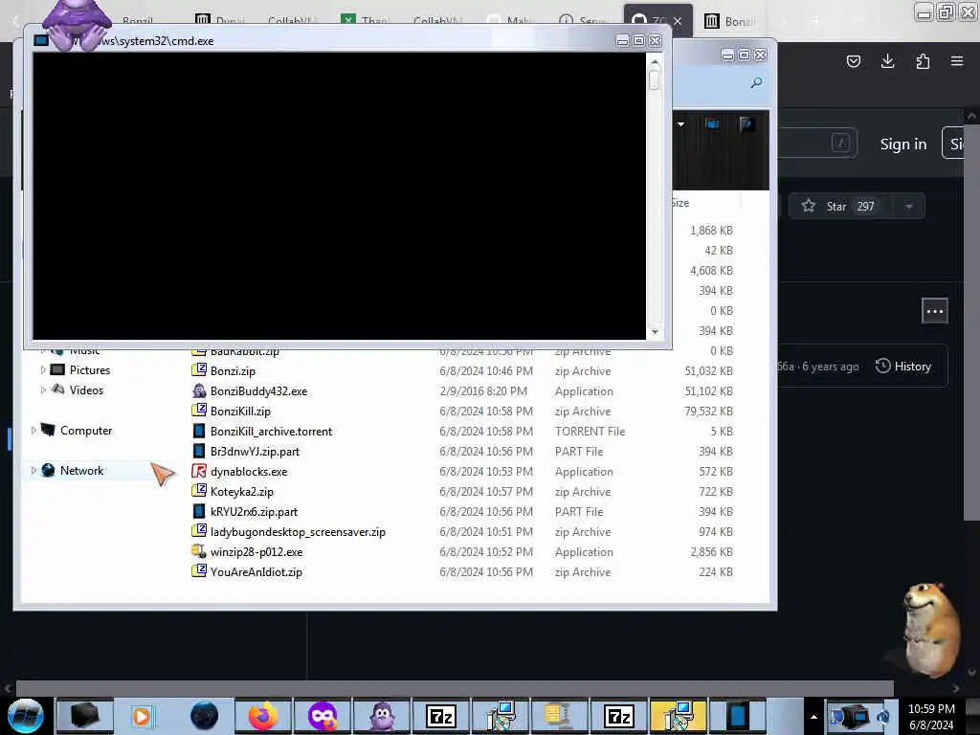The height and width of the screenshot is (735, 980).
Task: Select the BonziKill_archive.torrent file name
Action: pyautogui.click(x=271, y=432)
